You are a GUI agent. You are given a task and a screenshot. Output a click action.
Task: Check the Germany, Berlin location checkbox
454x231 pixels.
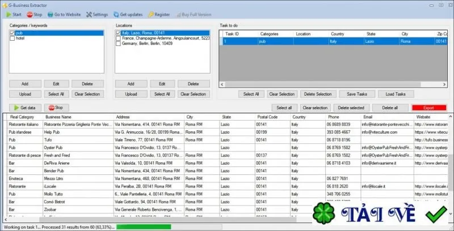[118, 43]
